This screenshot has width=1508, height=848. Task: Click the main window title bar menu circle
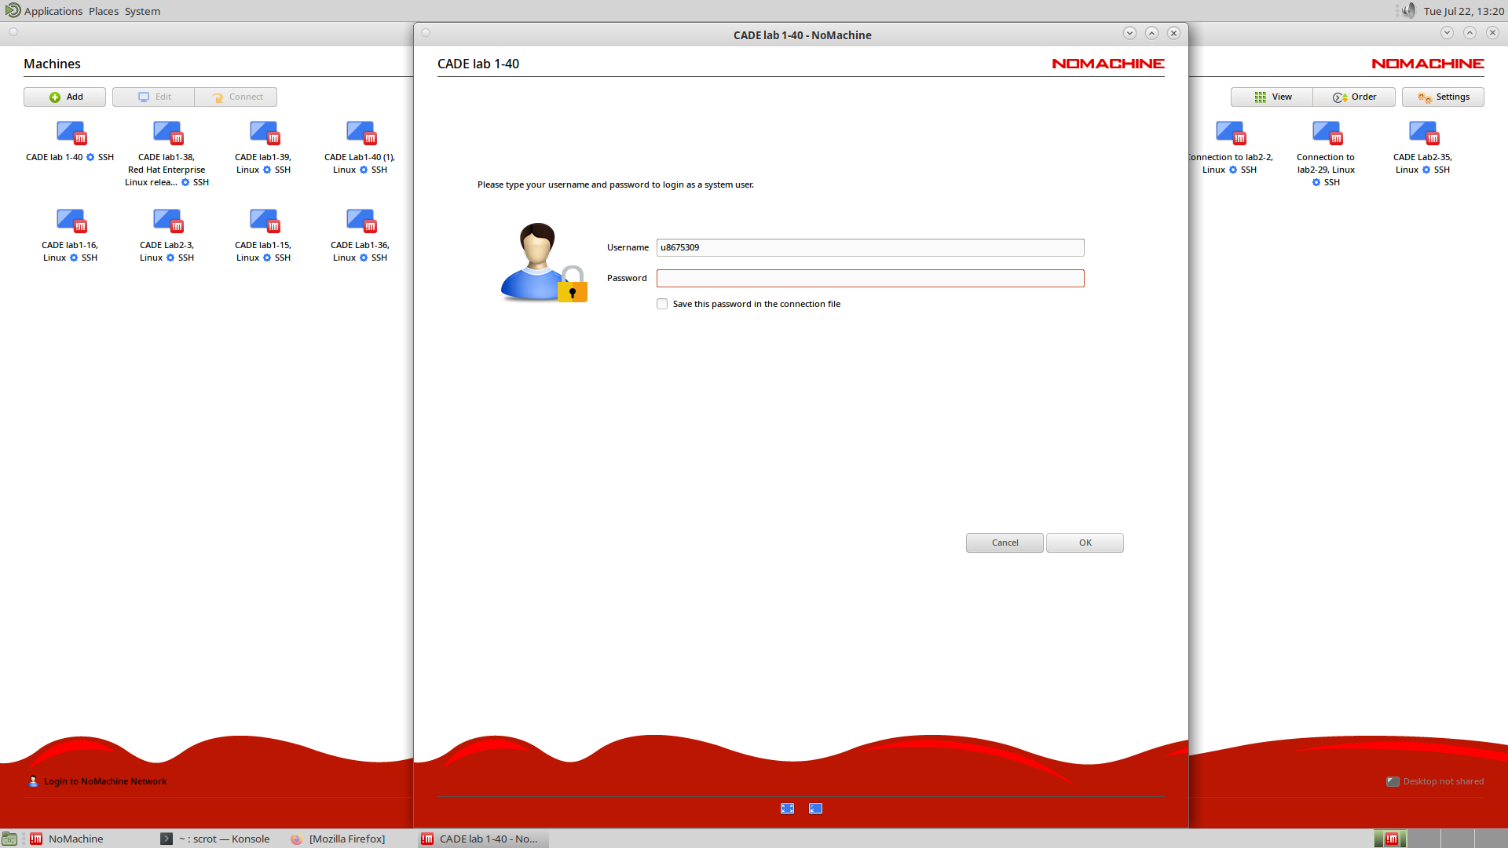click(13, 32)
